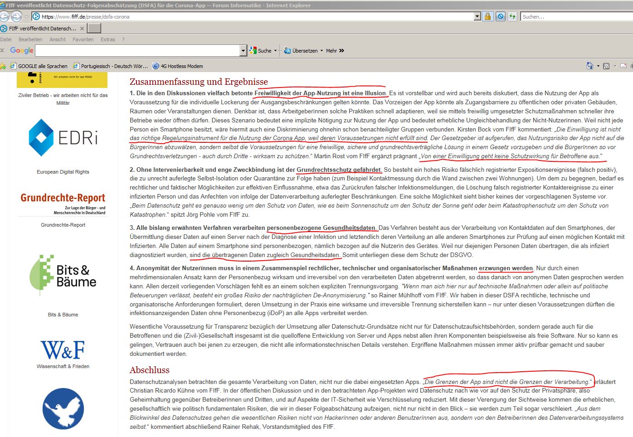Open a new tab button

click(94, 28)
